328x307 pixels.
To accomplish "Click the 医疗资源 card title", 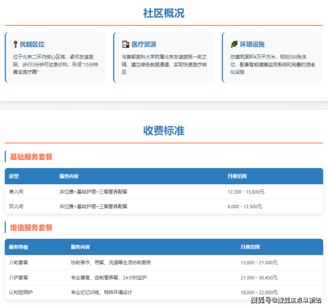I will [144, 44].
